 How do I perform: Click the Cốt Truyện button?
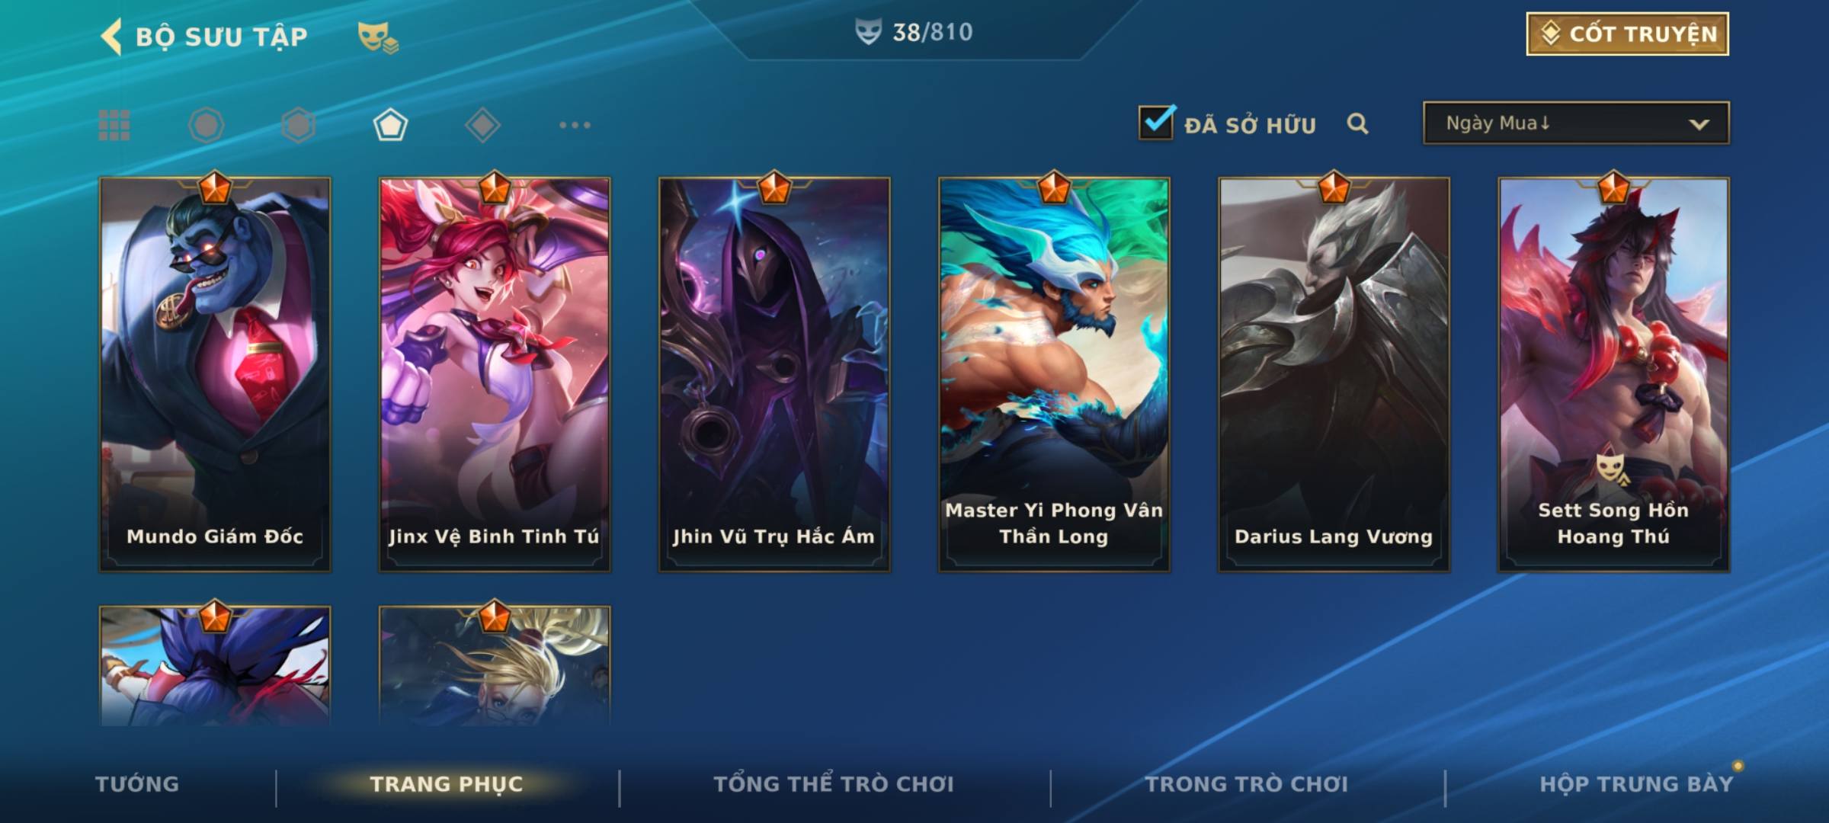tap(1627, 34)
